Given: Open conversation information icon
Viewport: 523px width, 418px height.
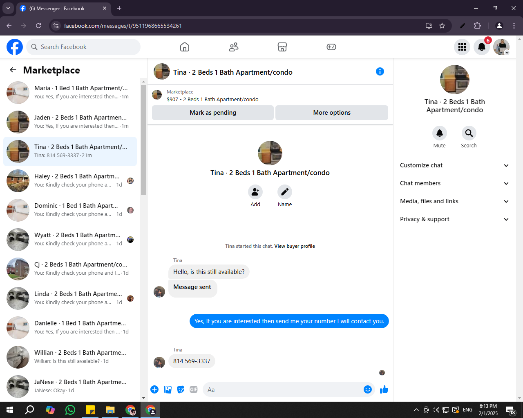Looking at the screenshot, I should tap(380, 71).
